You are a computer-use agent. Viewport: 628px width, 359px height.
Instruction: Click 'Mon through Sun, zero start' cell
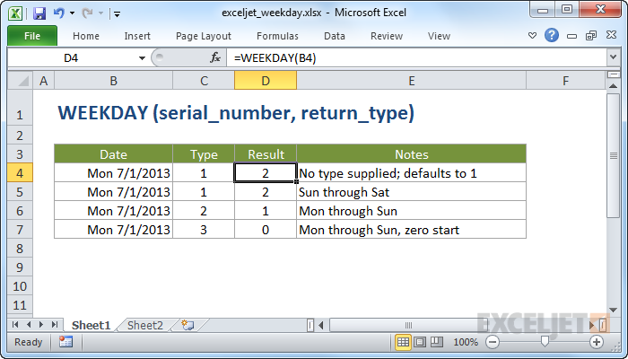(x=411, y=230)
